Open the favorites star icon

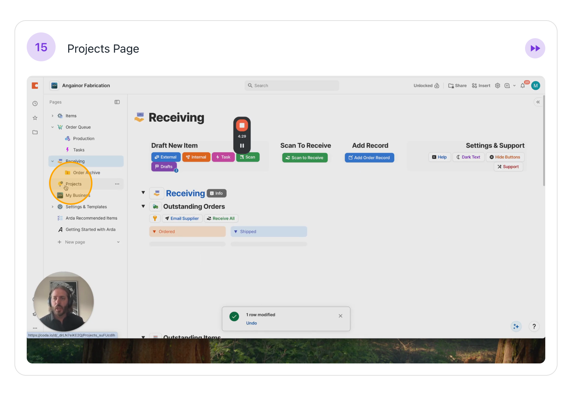click(35, 118)
